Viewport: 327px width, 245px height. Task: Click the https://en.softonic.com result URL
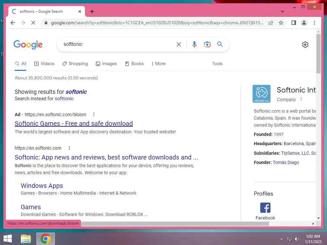click(38, 148)
